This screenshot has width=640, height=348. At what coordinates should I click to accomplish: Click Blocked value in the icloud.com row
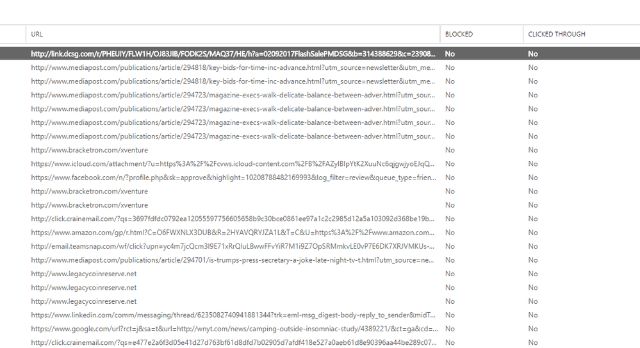(x=450, y=164)
